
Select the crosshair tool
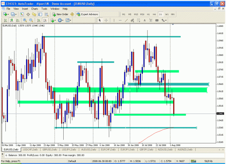(106, 20)
